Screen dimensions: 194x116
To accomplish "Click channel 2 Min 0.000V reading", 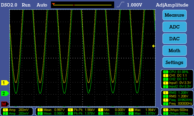I will pos(112,113).
